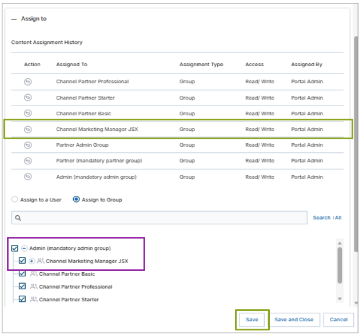
Task: Click Channel Partner Basic tree label
Action: click(x=67, y=274)
